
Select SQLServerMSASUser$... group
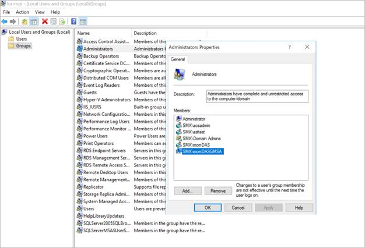pyautogui.click(x=106, y=231)
